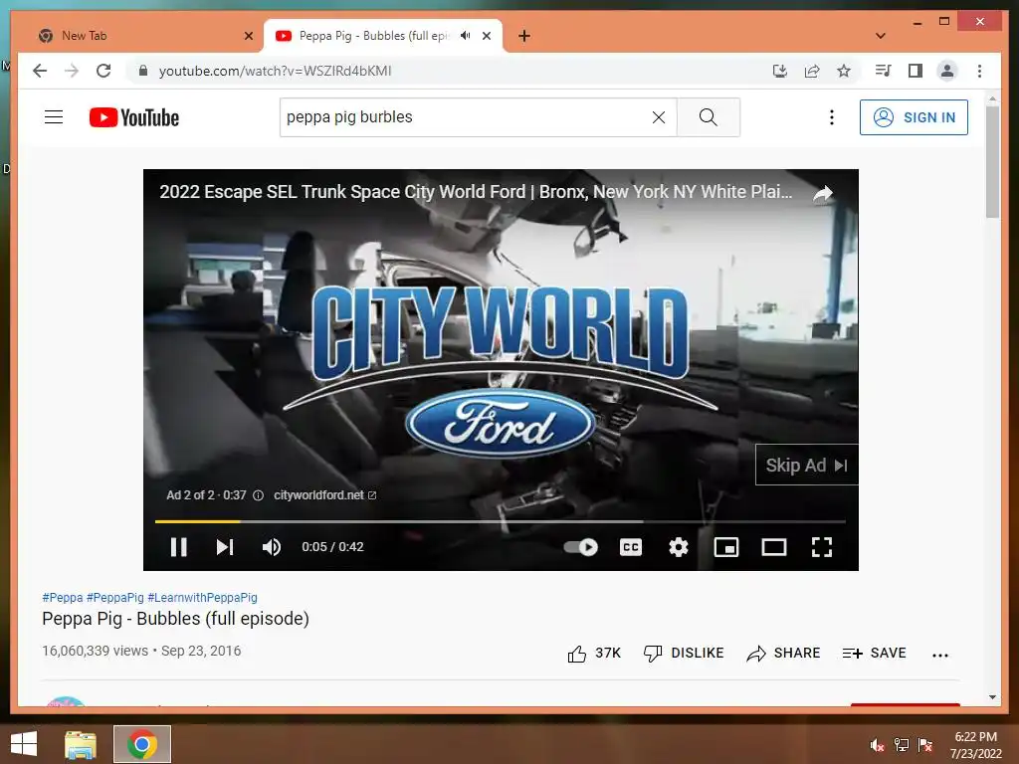This screenshot has width=1019, height=764.
Task: Toggle closed captions with the CC button
Action: point(630,547)
